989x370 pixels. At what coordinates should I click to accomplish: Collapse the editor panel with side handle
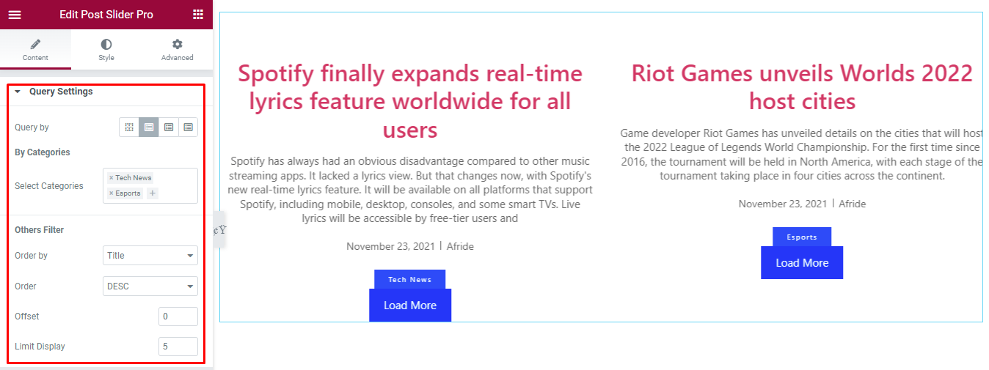(219, 230)
